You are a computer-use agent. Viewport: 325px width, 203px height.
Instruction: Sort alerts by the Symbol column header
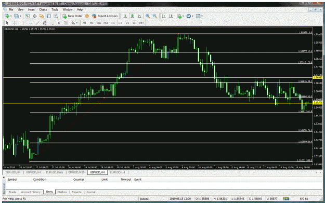[x=12, y=180]
